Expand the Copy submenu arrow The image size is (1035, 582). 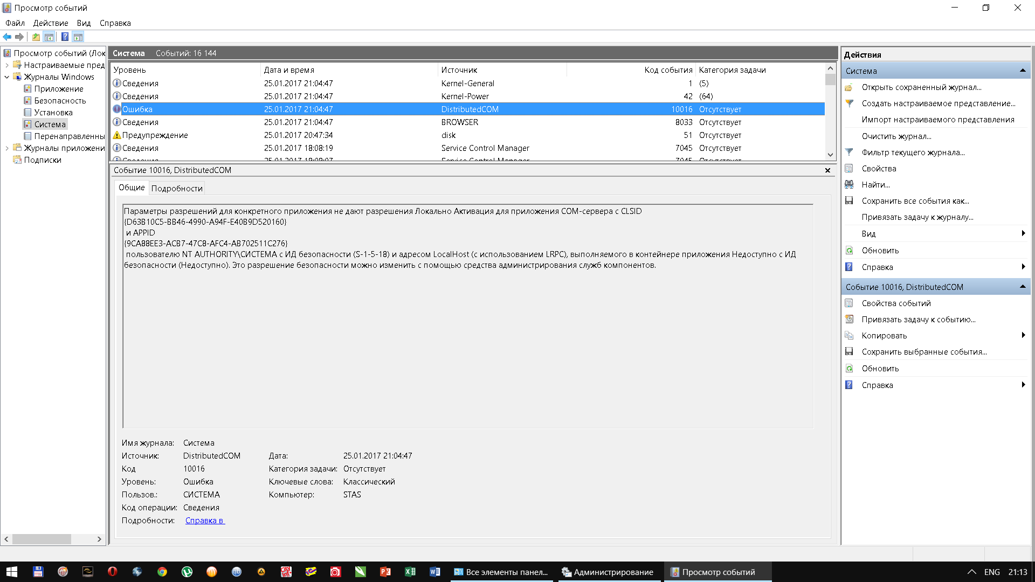(x=1023, y=336)
